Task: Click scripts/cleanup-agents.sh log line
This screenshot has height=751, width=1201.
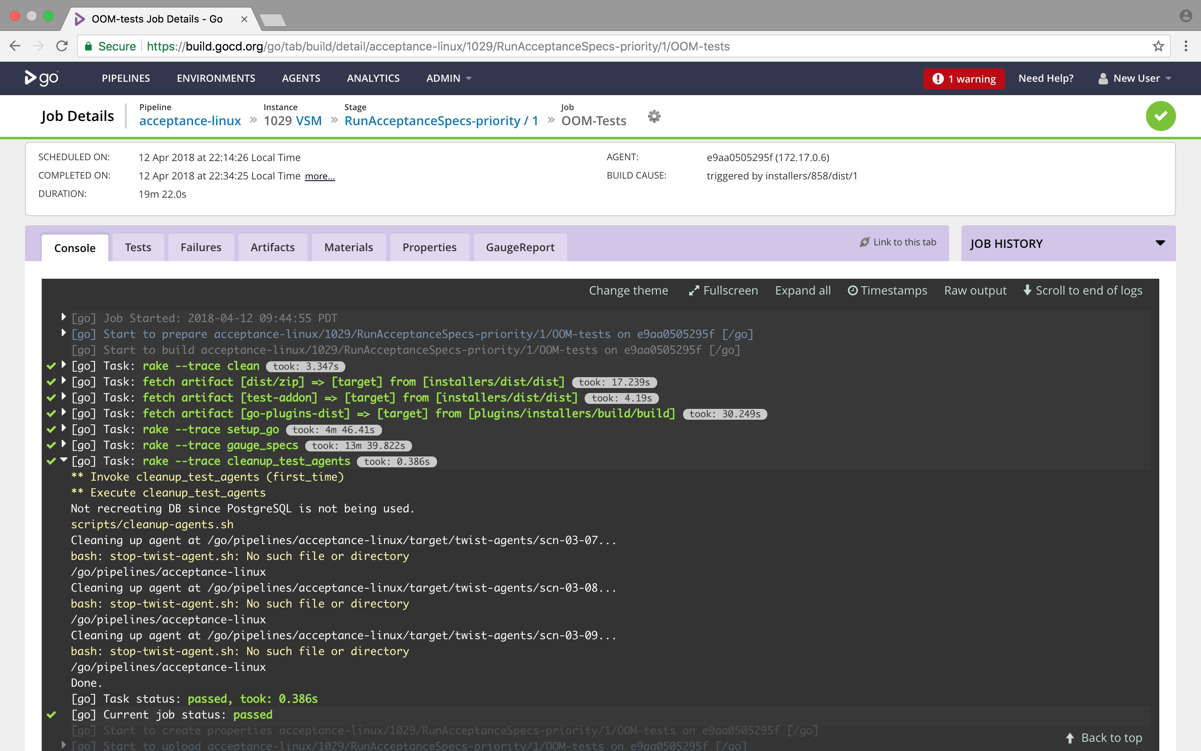Action: click(x=152, y=524)
